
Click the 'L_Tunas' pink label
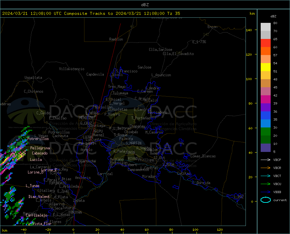tap(33, 186)
